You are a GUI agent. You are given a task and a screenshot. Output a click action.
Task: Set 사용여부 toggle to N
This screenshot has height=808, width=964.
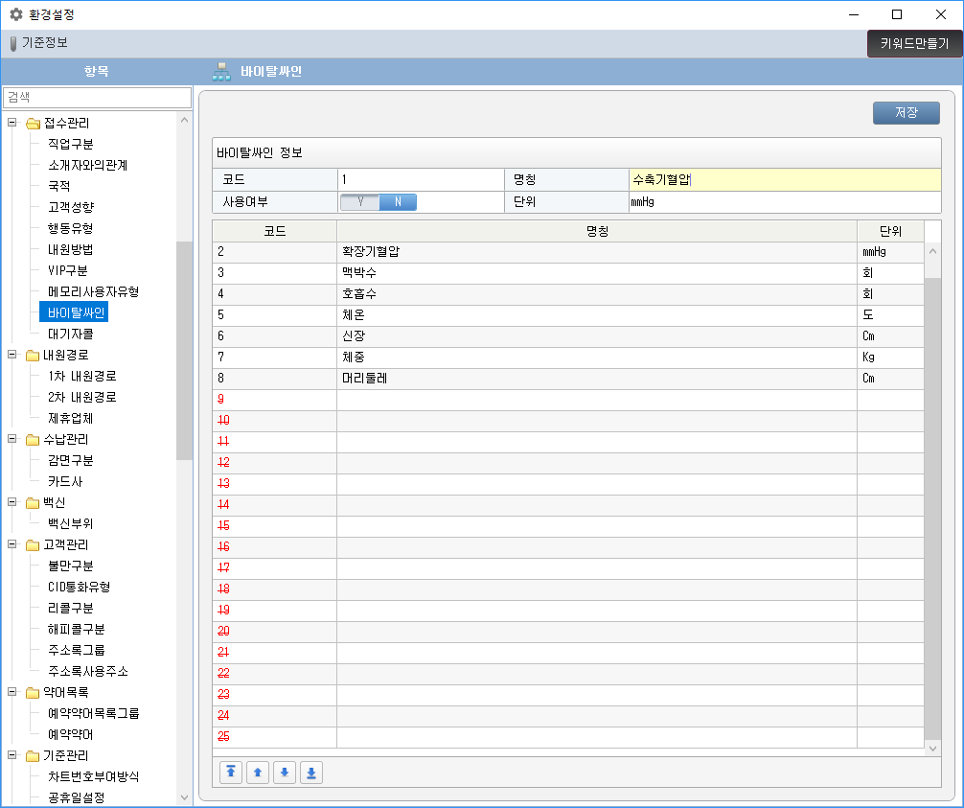(x=398, y=202)
